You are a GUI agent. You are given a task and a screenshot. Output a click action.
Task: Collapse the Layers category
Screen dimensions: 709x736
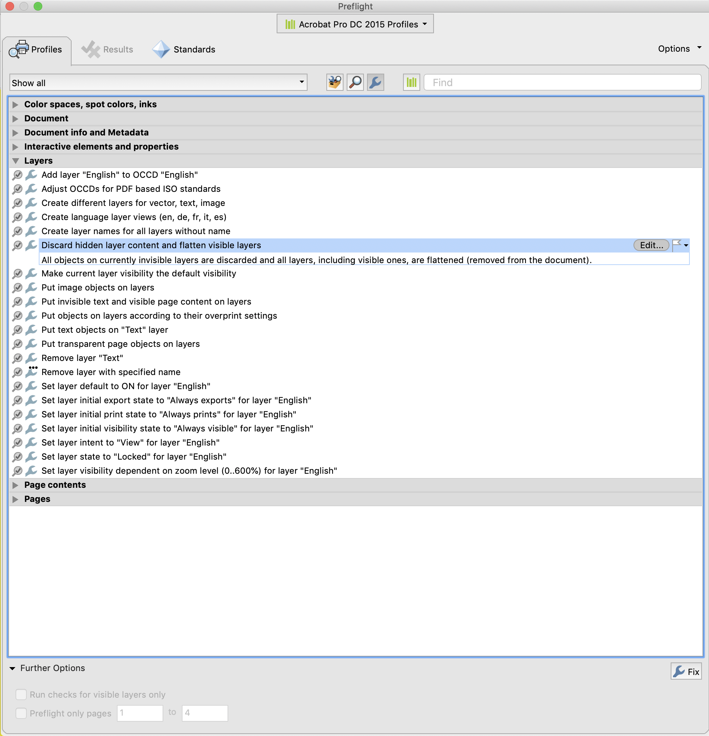16,161
